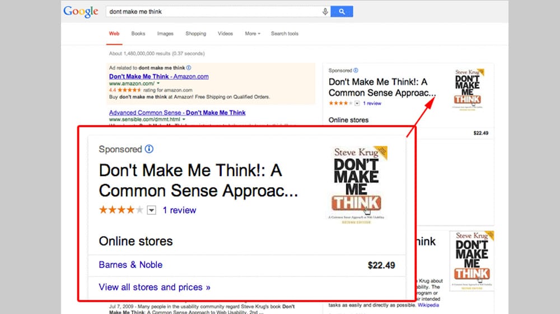The image size is (560, 314).
Task: Click the info icon next to Sponsored in the enlarged callout
Action: point(149,149)
